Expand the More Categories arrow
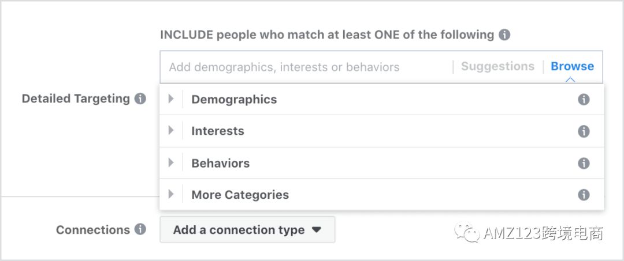This screenshot has height=261, width=624. pyautogui.click(x=171, y=195)
